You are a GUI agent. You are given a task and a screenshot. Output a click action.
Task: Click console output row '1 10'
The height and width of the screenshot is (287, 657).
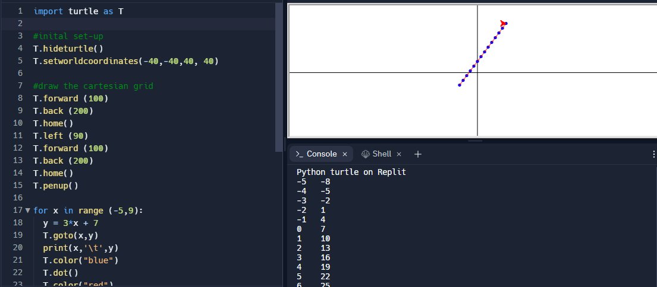pyautogui.click(x=313, y=238)
